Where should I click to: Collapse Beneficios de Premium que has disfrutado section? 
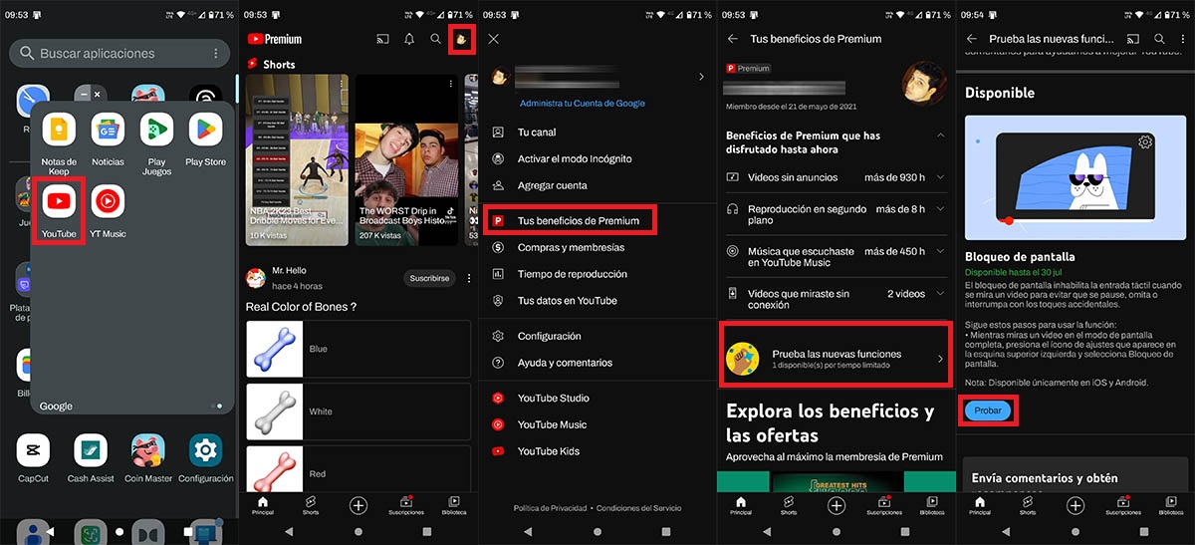point(940,136)
